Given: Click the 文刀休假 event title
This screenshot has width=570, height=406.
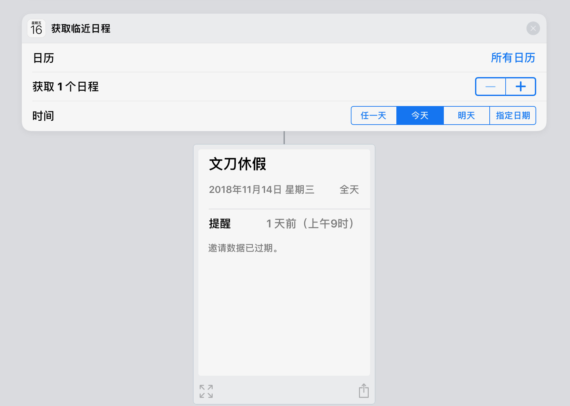Looking at the screenshot, I should [237, 164].
